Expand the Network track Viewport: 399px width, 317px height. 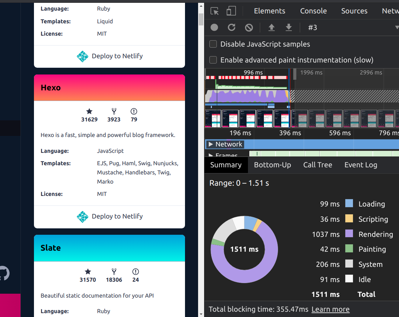[211, 144]
